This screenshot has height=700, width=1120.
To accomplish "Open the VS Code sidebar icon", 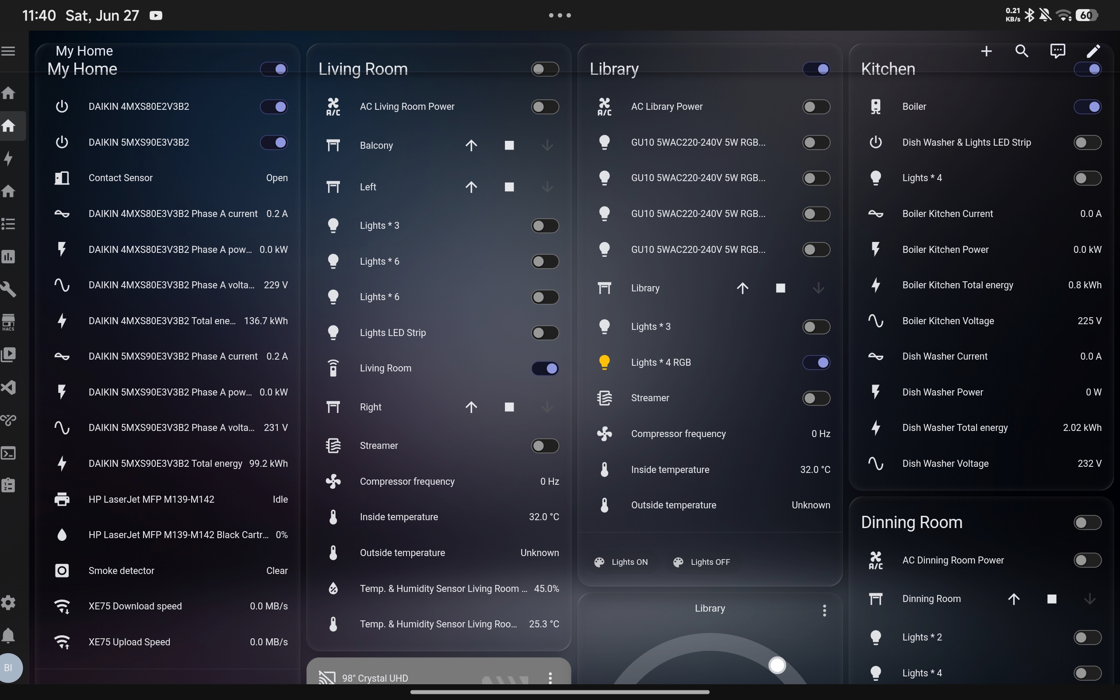I will pos(8,387).
